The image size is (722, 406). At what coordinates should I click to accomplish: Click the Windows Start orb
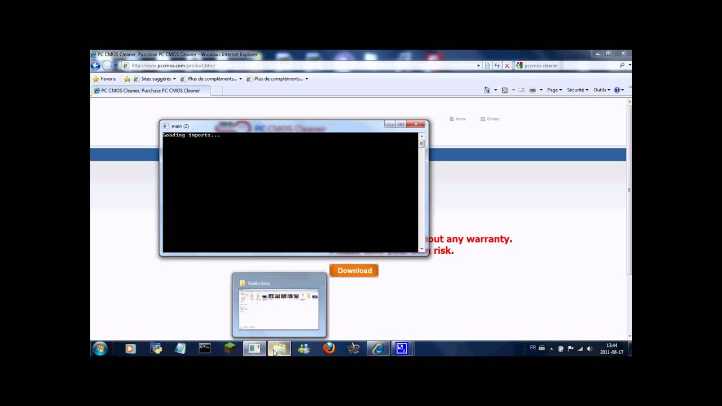pos(100,348)
